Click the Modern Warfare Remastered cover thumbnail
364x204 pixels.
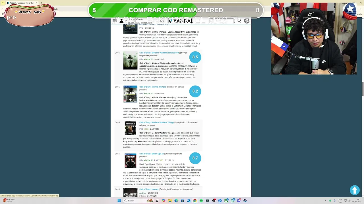(x=130, y=61)
